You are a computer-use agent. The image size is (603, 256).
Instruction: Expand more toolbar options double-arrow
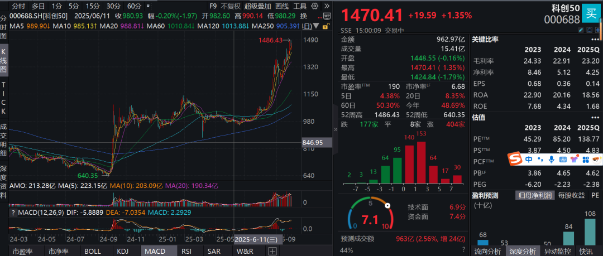327,6
